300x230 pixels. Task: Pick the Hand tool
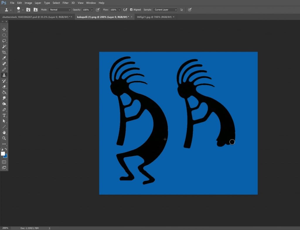[x=4, y=132]
